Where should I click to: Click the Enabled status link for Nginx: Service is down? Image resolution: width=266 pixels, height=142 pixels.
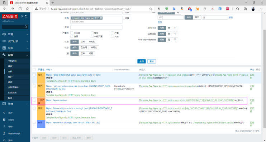tap(252, 102)
